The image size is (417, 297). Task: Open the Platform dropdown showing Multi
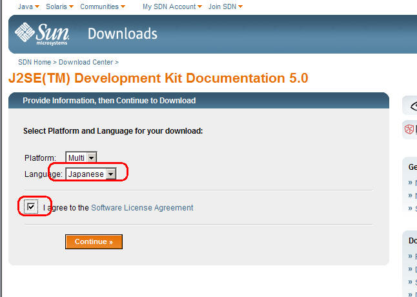(91, 158)
